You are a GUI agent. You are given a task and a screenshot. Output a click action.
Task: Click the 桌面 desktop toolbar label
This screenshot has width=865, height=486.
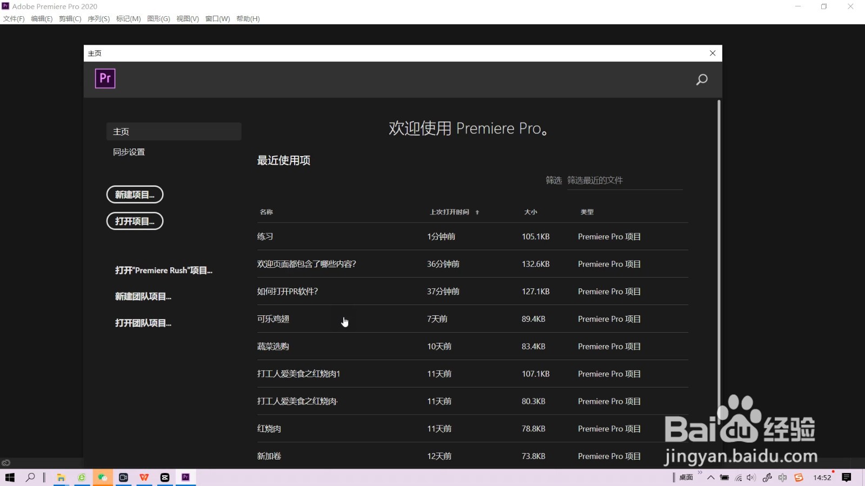point(686,477)
